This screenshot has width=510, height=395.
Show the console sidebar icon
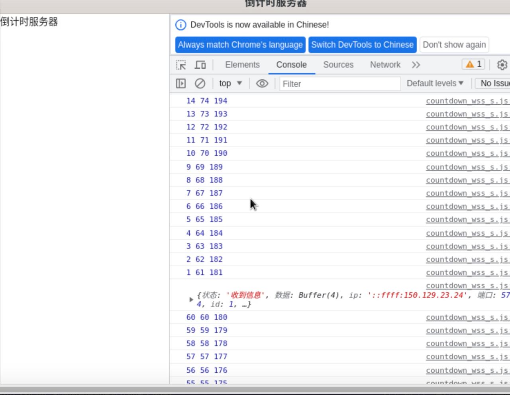[181, 83]
